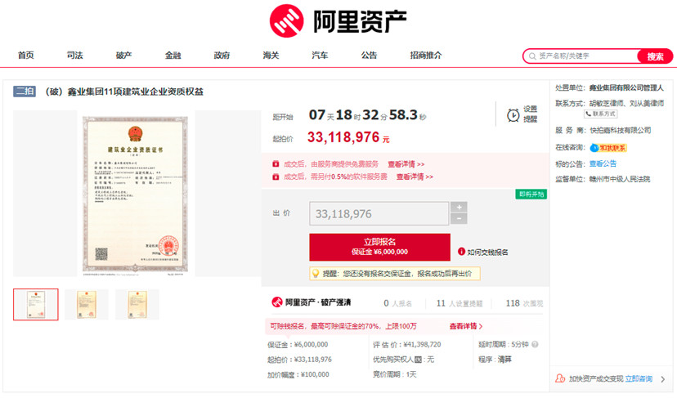
Task: Click the minus bid decrement button
Action: coord(459,218)
